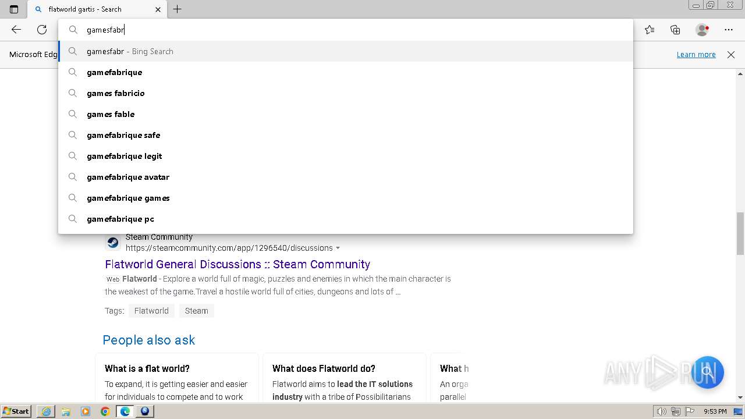Choose the 'gamefabrique' suggestion
This screenshot has height=419, width=745.
pos(346,72)
